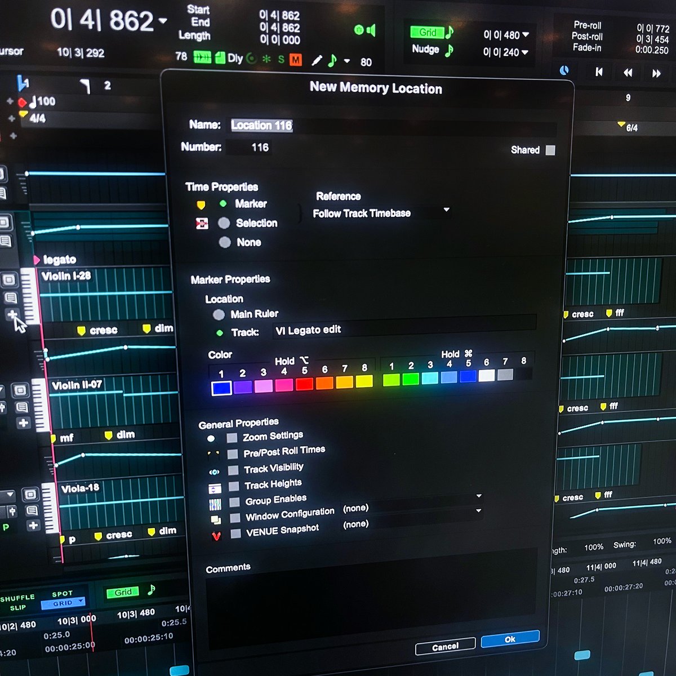Click the green note icon beside the pencil
This screenshot has height=676, width=676.
click(332, 60)
